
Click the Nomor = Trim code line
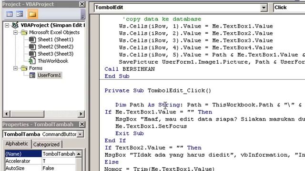click(160, 169)
